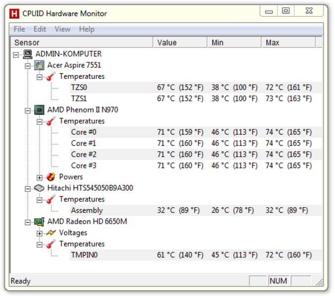335x296 pixels.
Task: Expand the Voltages node
Action: (x=40, y=234)
